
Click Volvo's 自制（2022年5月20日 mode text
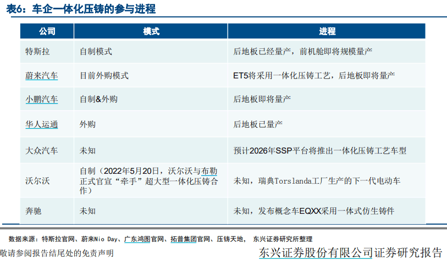(149, 181)
